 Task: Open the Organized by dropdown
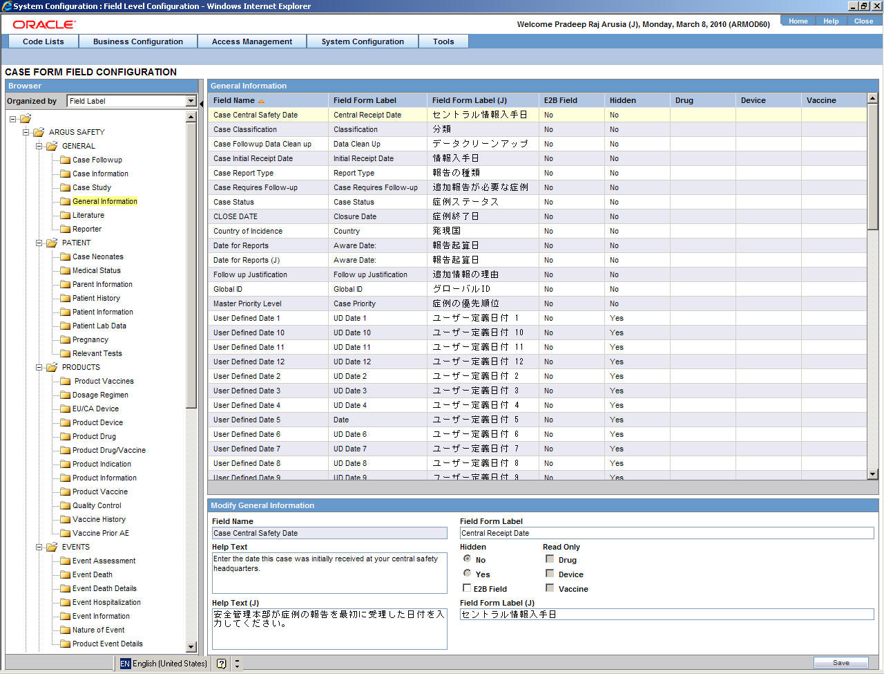click(x=191, y=101)
